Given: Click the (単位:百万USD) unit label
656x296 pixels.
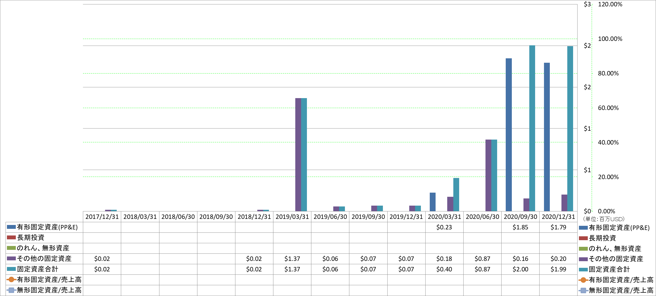Looking at the screenshot, I should (x=604, y=219).
